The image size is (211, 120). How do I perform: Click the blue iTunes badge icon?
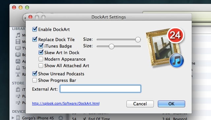click(x=176, y=60)
